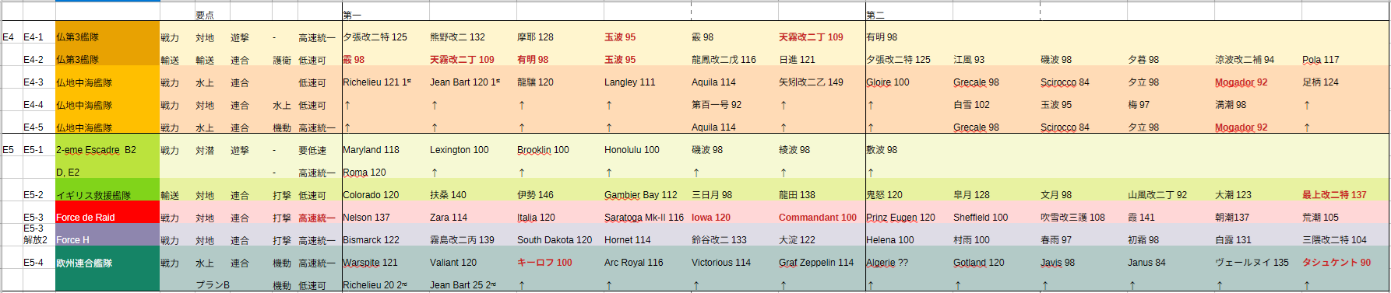Click the Nelson 137 cell
The width and height of the screenshot is (1391, 293).
(386, 218)
